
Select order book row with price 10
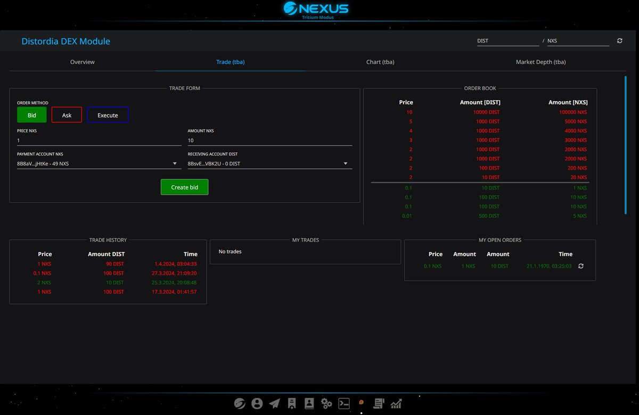pyautogui.click(x=479, y=112)
